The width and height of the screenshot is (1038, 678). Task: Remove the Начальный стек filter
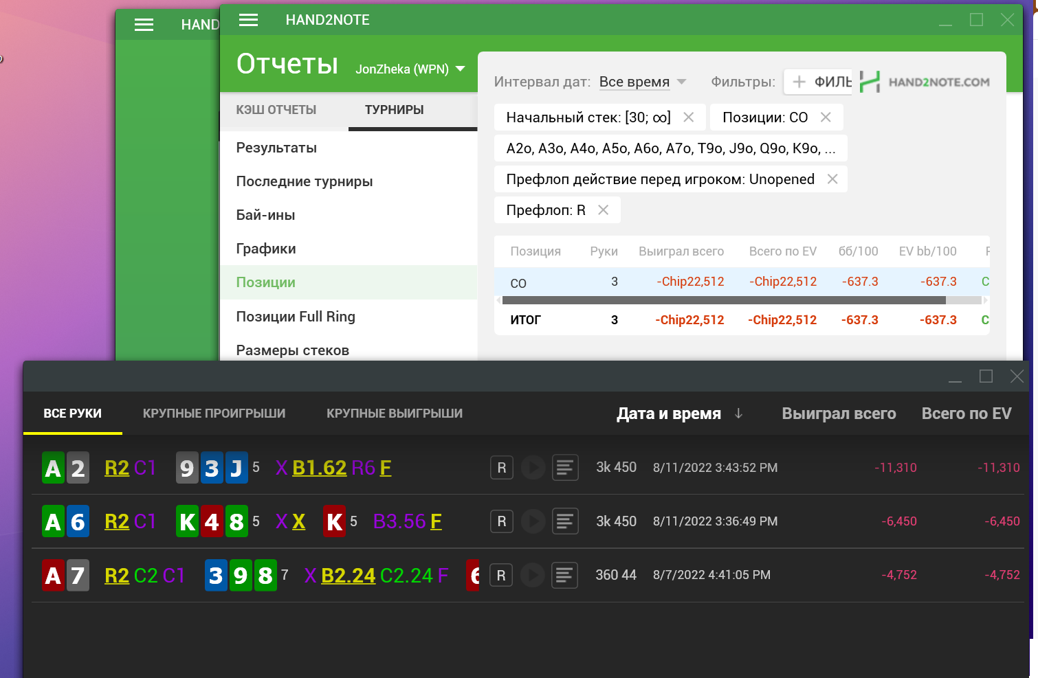click(x=688, y=117)
